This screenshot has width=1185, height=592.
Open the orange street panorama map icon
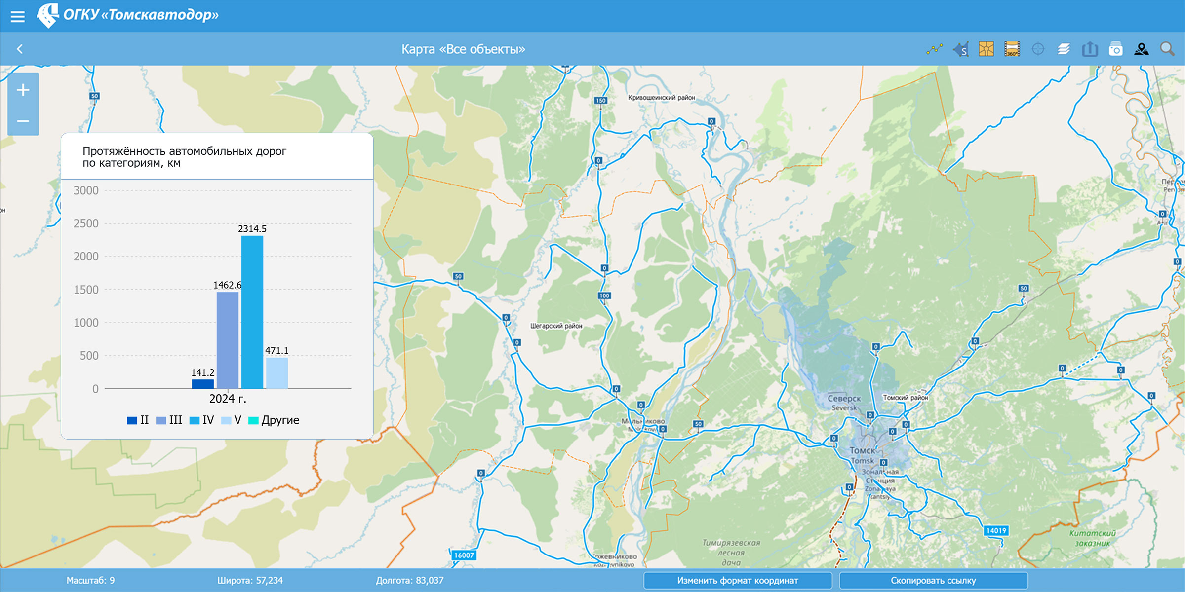986,49
